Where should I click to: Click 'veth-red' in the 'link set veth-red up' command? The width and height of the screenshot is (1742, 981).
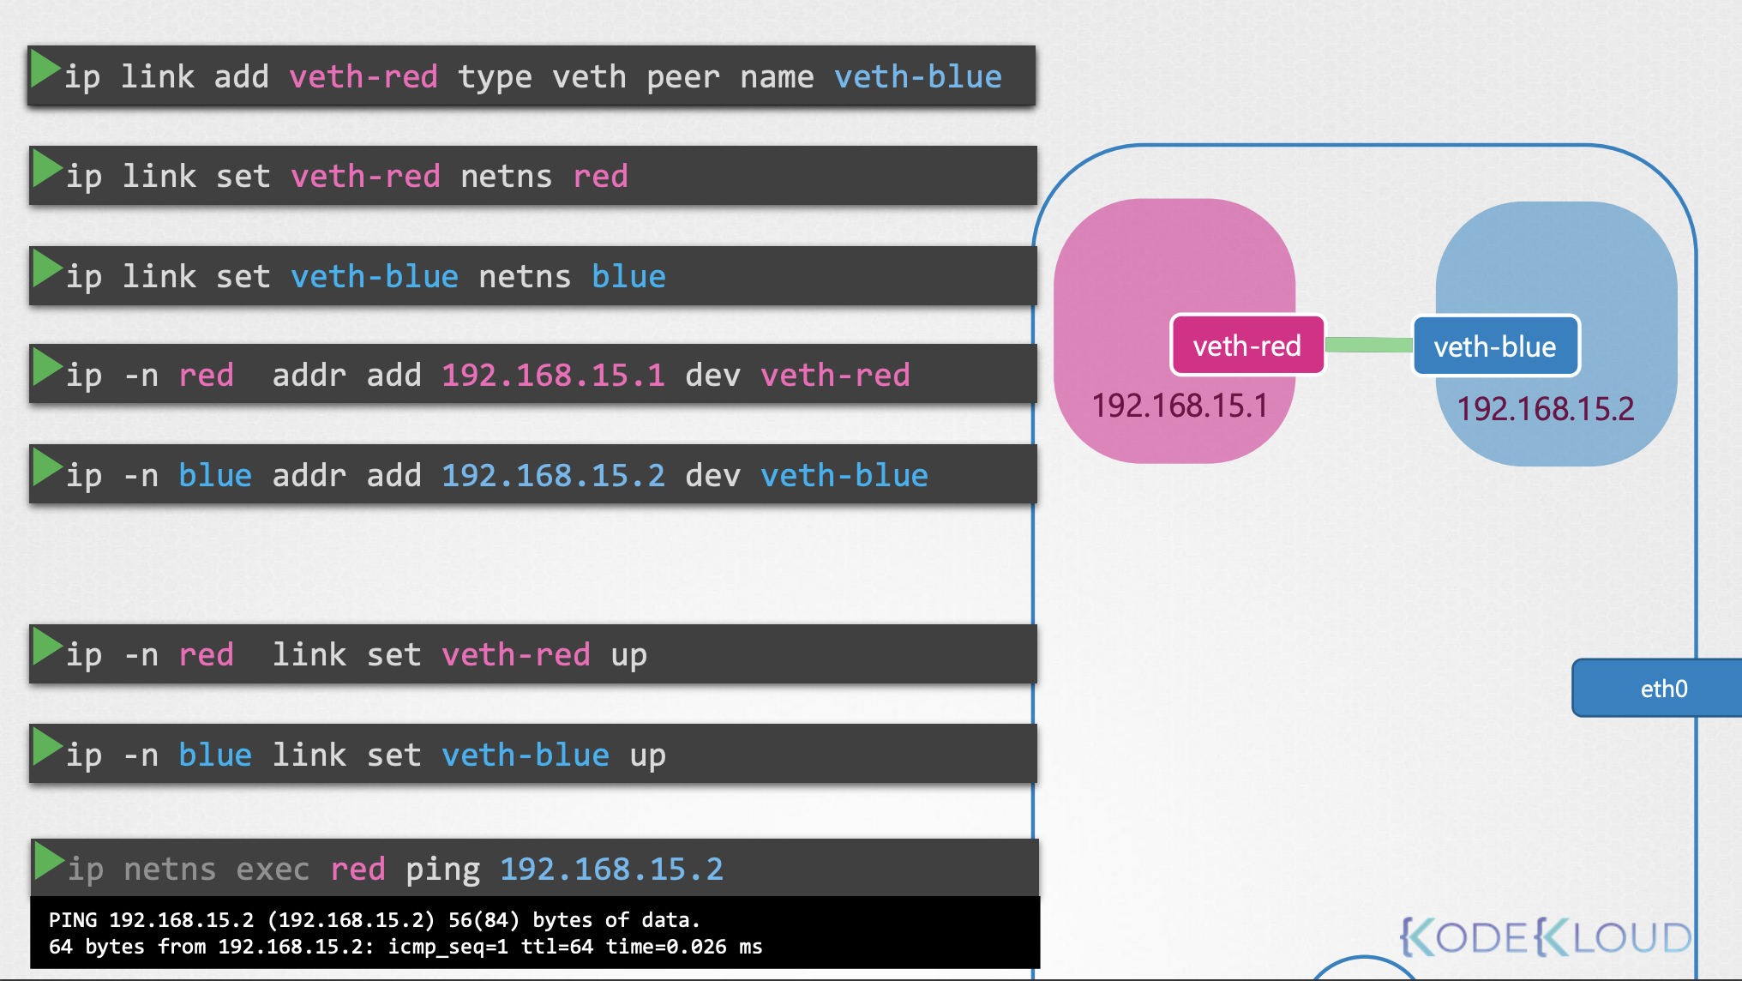click(x=516, y=655)
